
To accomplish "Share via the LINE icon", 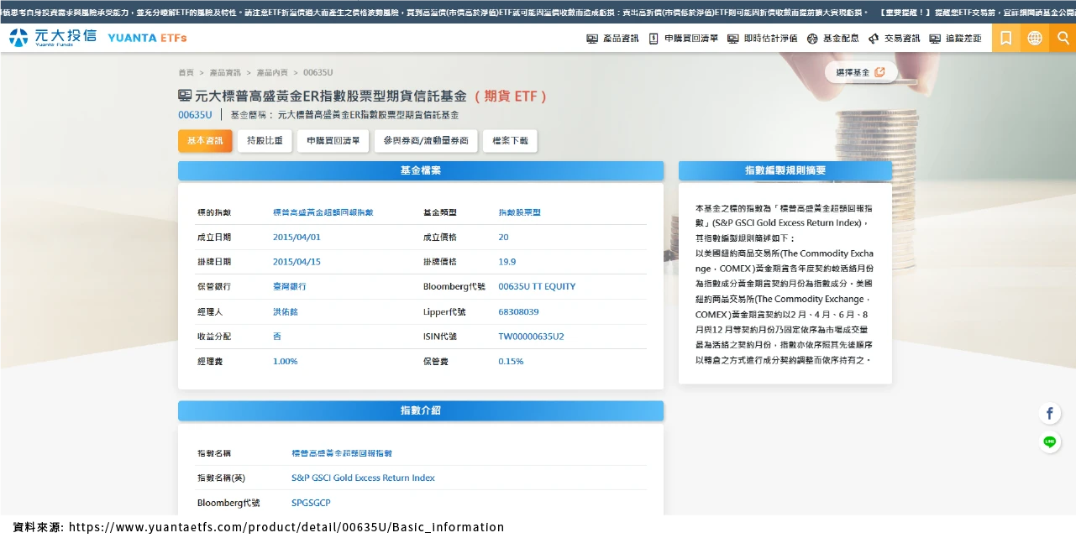I will [x=1049, y=441].
